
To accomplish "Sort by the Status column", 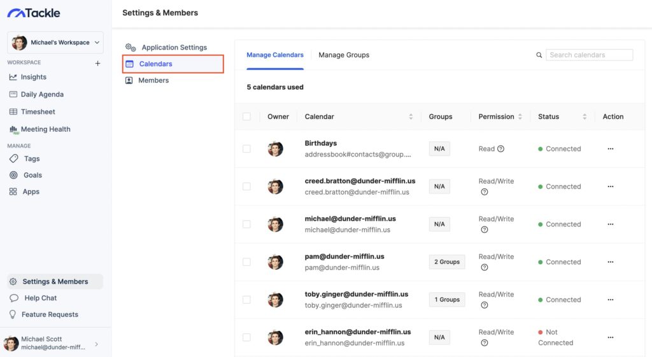I will (585, 116).
